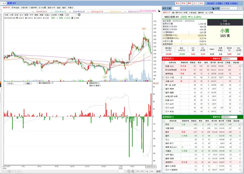Open help icon for 佔股本比重 row
Viewport: 244px width, 174px height.
pyautogui.click(x=181, y=41)
